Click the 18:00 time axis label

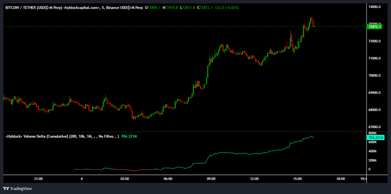(340, 179)
